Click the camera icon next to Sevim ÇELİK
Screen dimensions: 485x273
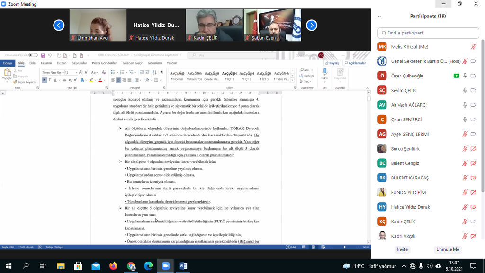[473, 90]
